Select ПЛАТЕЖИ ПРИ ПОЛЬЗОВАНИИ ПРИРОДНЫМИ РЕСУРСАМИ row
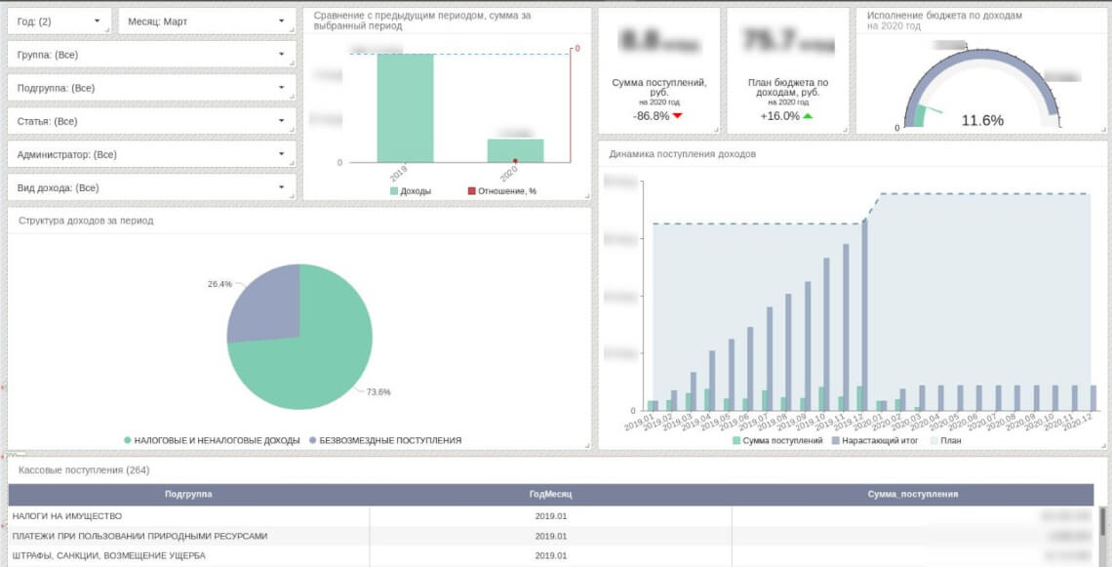 point(551,536)
